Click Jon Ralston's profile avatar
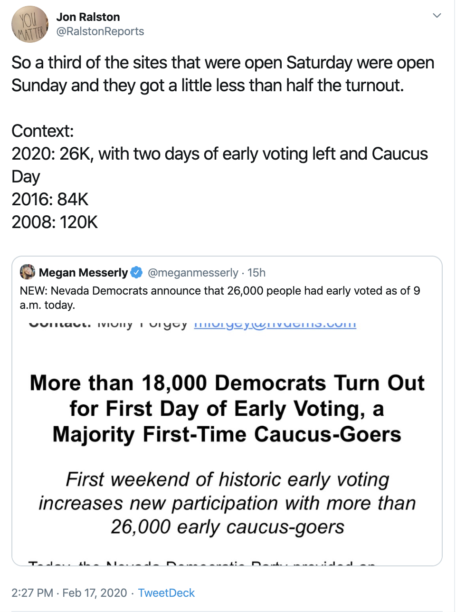Image resolution: width=456 pixels, height=612 pixels. 29,24
